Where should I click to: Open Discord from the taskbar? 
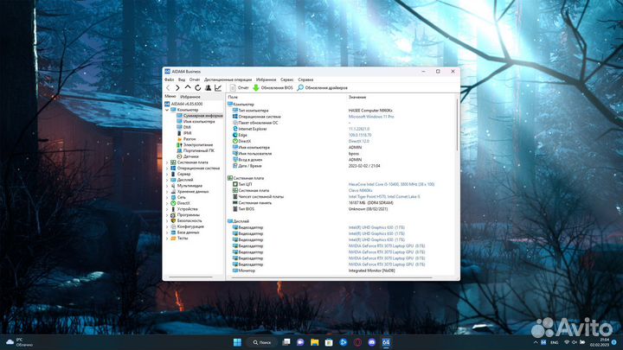371,342
